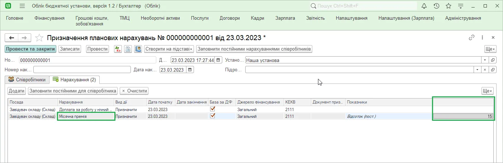This screenshot has width=503, height=163.
Task: Click the Очистити button
Action: click(x=134, y=91)
